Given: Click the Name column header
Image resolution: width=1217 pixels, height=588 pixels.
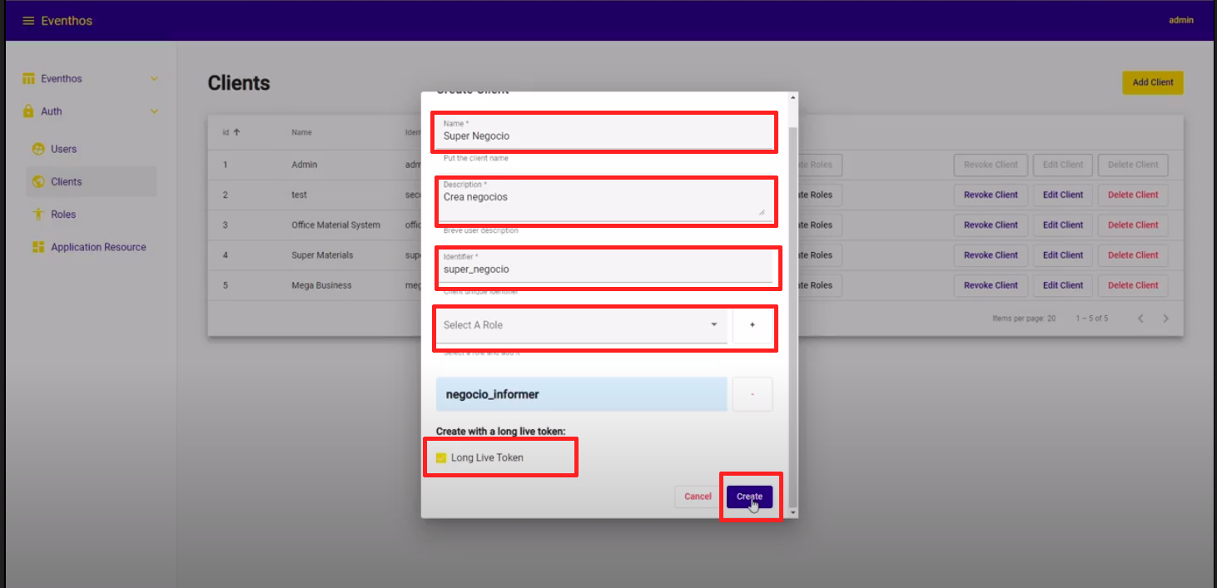Looking at the screenshot, I should [301, 132].
